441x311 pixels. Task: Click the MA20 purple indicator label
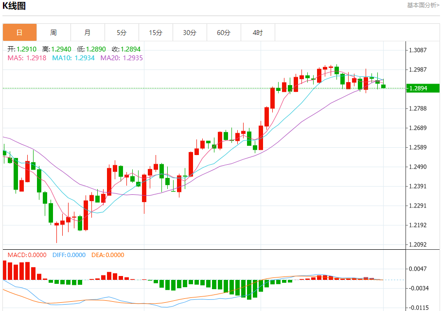pyautogui.click(x=122, y=58)
